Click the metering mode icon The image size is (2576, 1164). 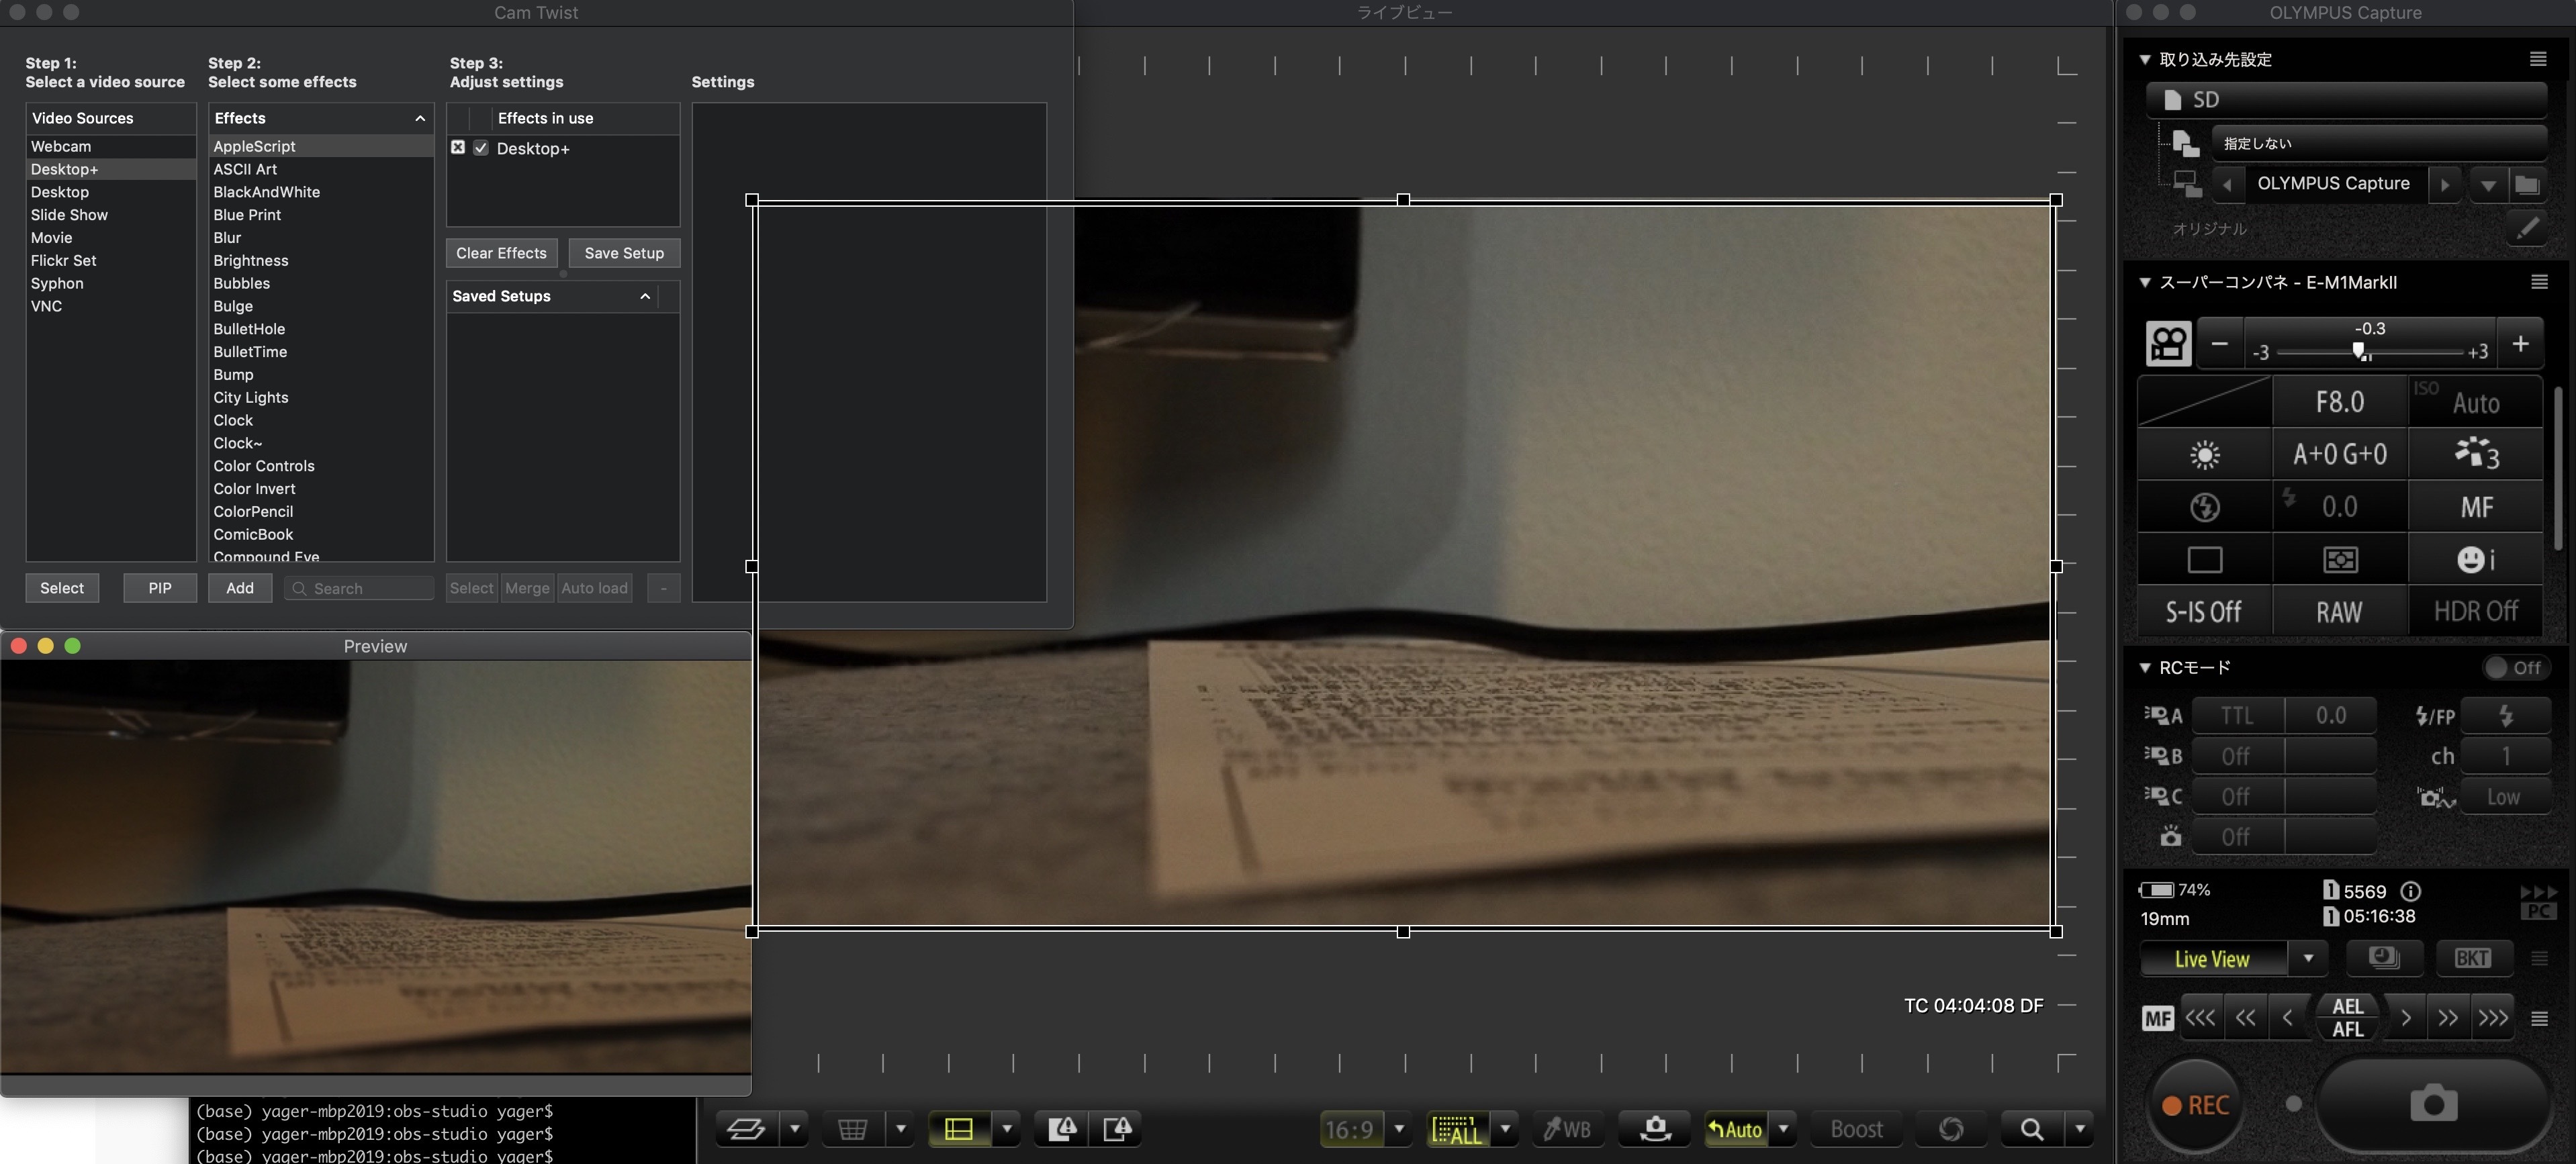[x=2340, y=559]
